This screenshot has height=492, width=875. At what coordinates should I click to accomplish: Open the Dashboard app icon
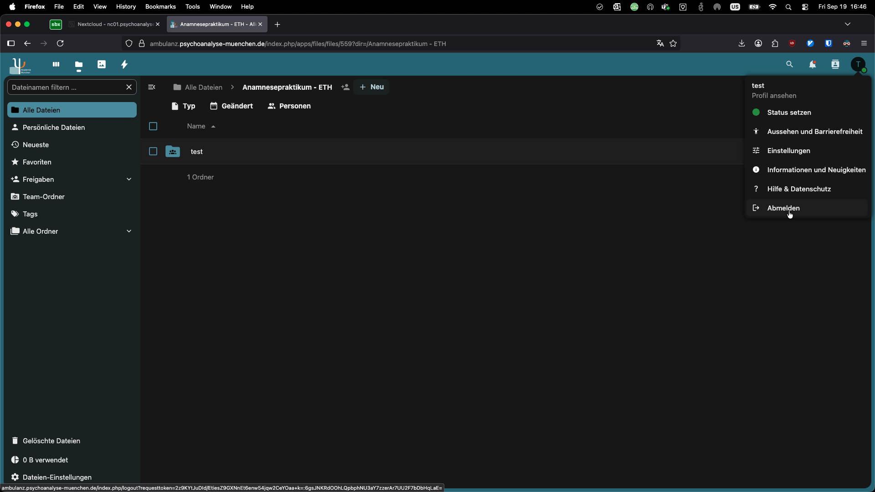click(56, 65)
